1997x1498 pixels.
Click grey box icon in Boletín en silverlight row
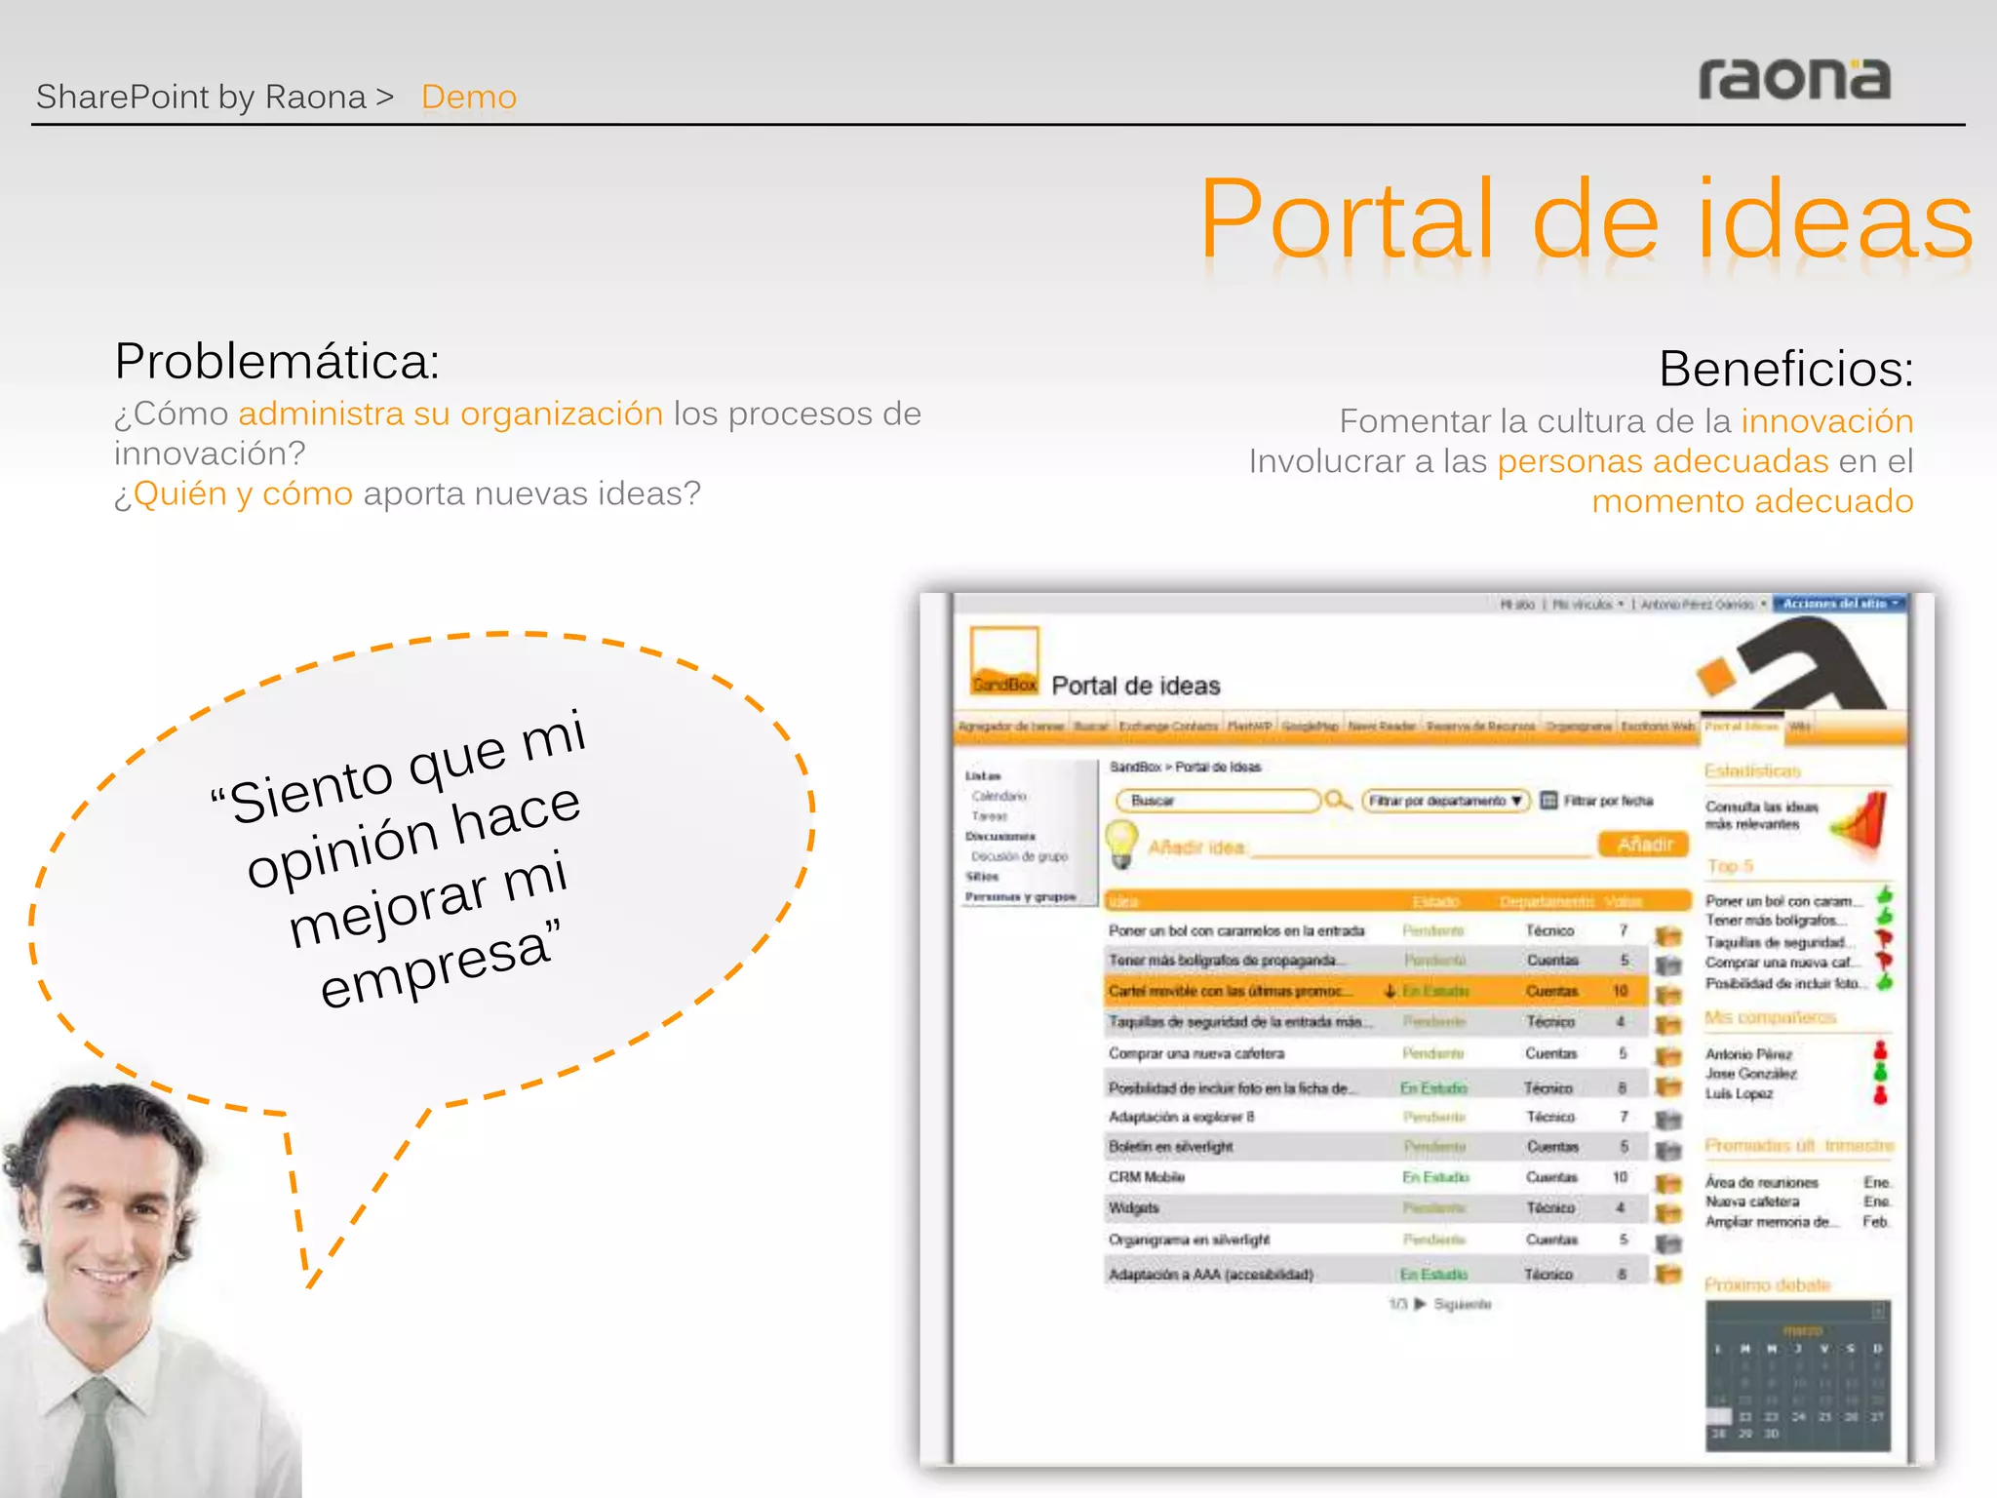1668,1150
